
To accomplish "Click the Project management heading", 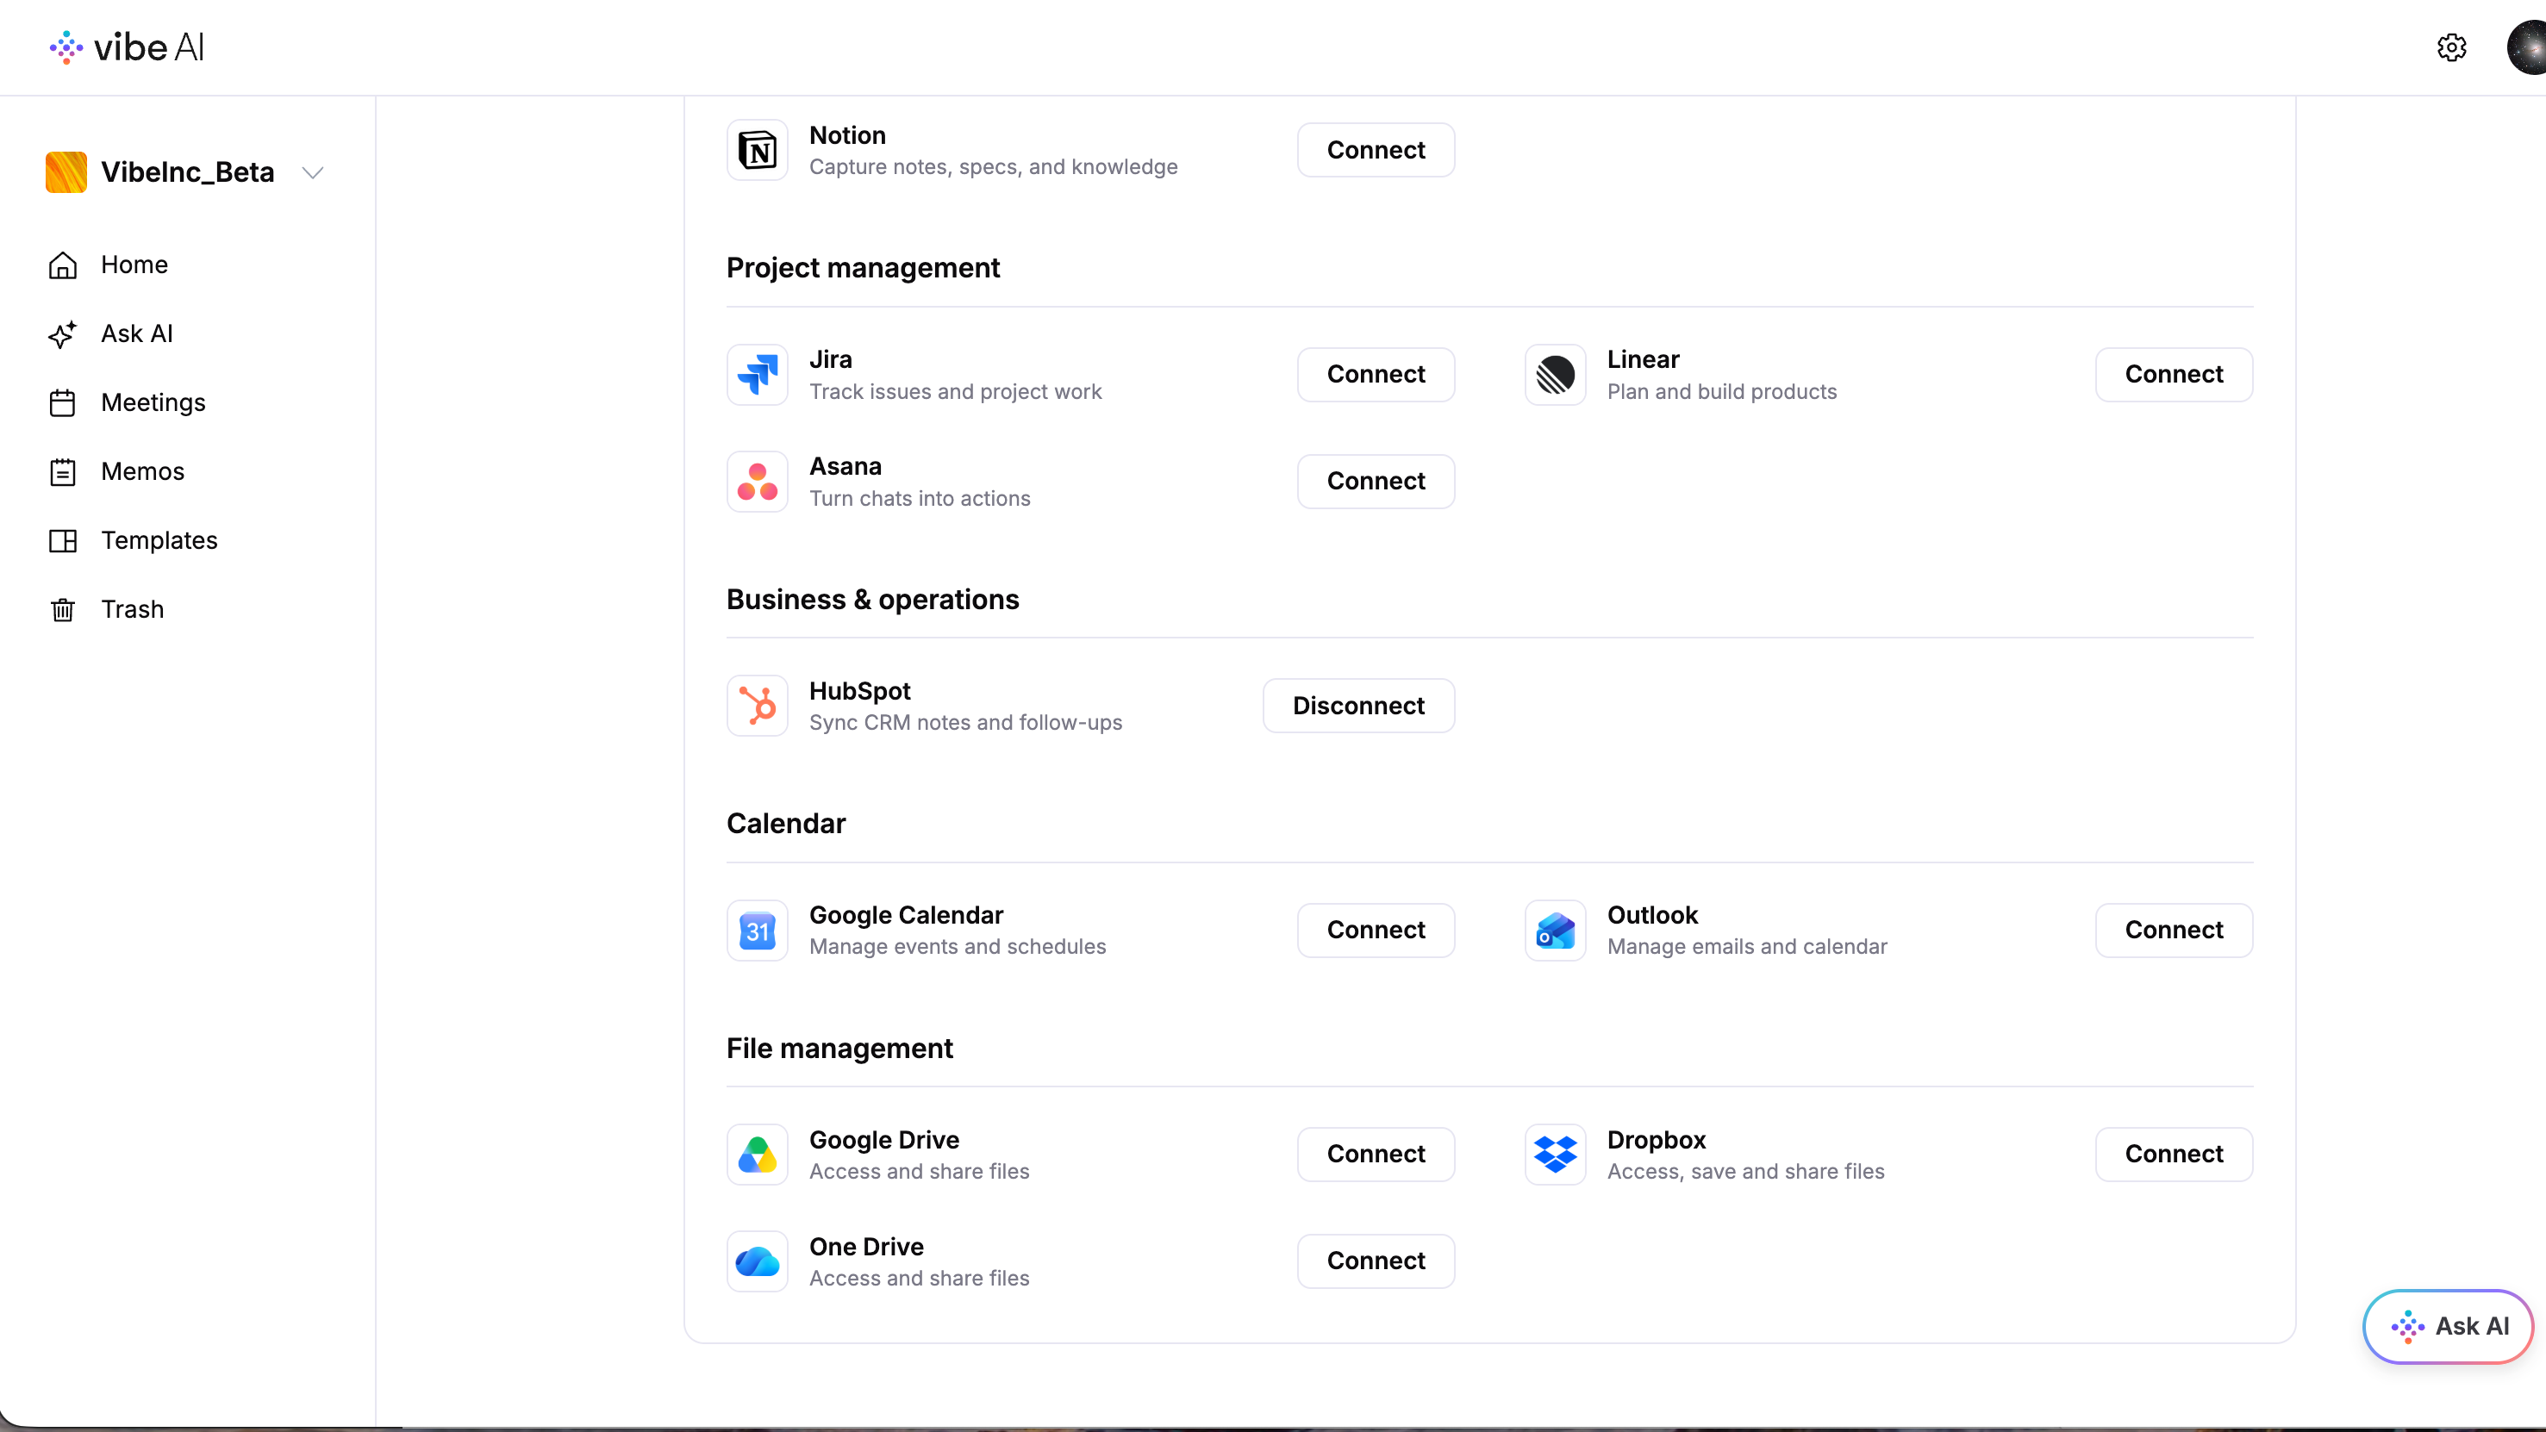I will (863, 268).
